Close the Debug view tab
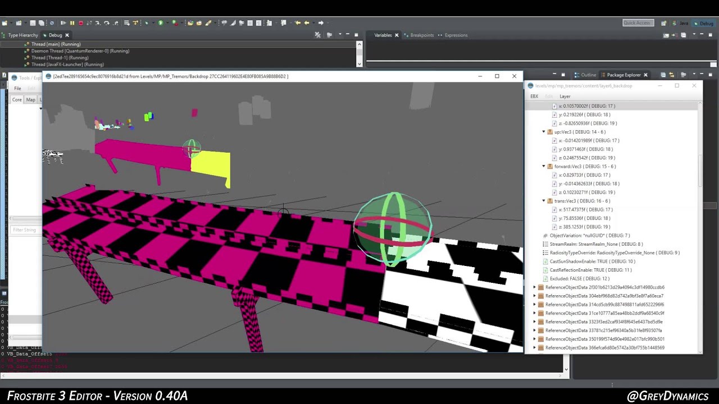Image resolution: width=719 pixels, height=404 pixels. tap(66, 35)
